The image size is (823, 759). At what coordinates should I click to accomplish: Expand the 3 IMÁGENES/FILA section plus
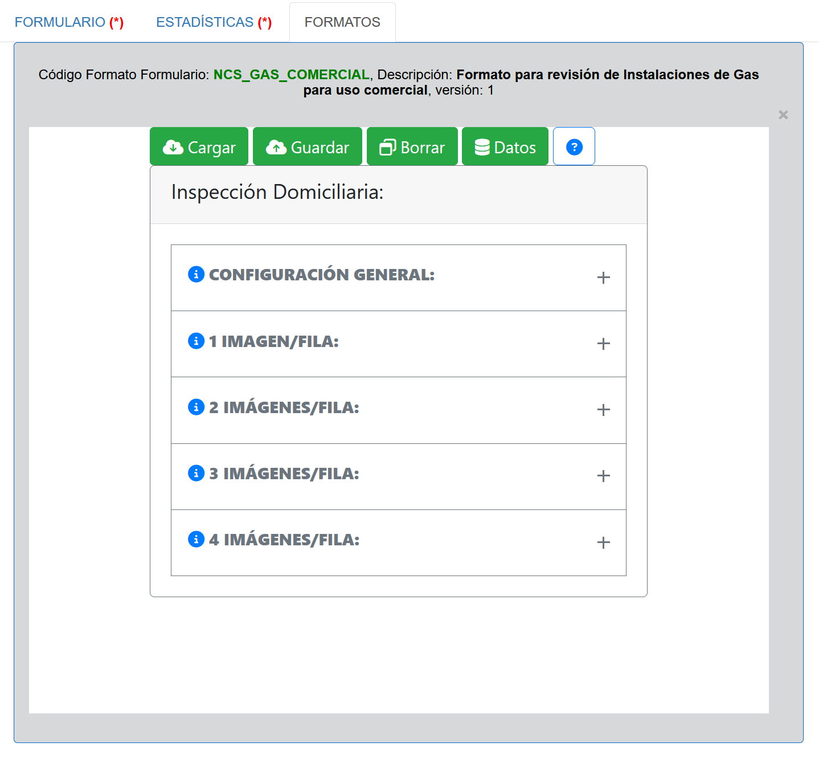[x=603, y=476]
